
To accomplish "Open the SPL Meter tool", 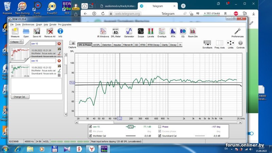I will click(115, 32).
